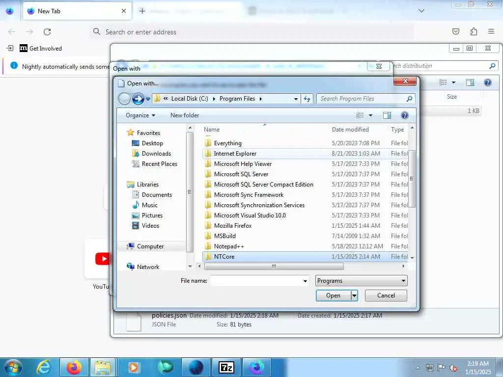
Task: Expand the Open button split arrow
Action: [354, 296]
